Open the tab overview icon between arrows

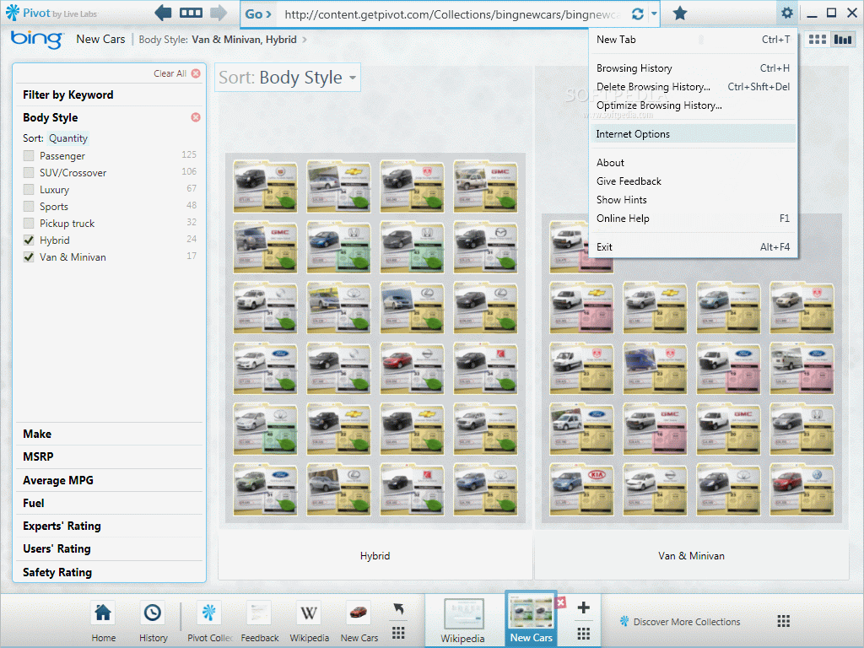(x=192, y=13)
